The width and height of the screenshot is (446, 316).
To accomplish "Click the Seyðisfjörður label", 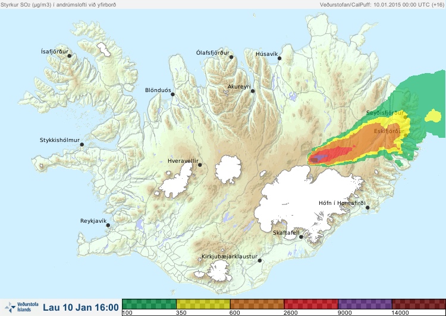I will (385, 113).
